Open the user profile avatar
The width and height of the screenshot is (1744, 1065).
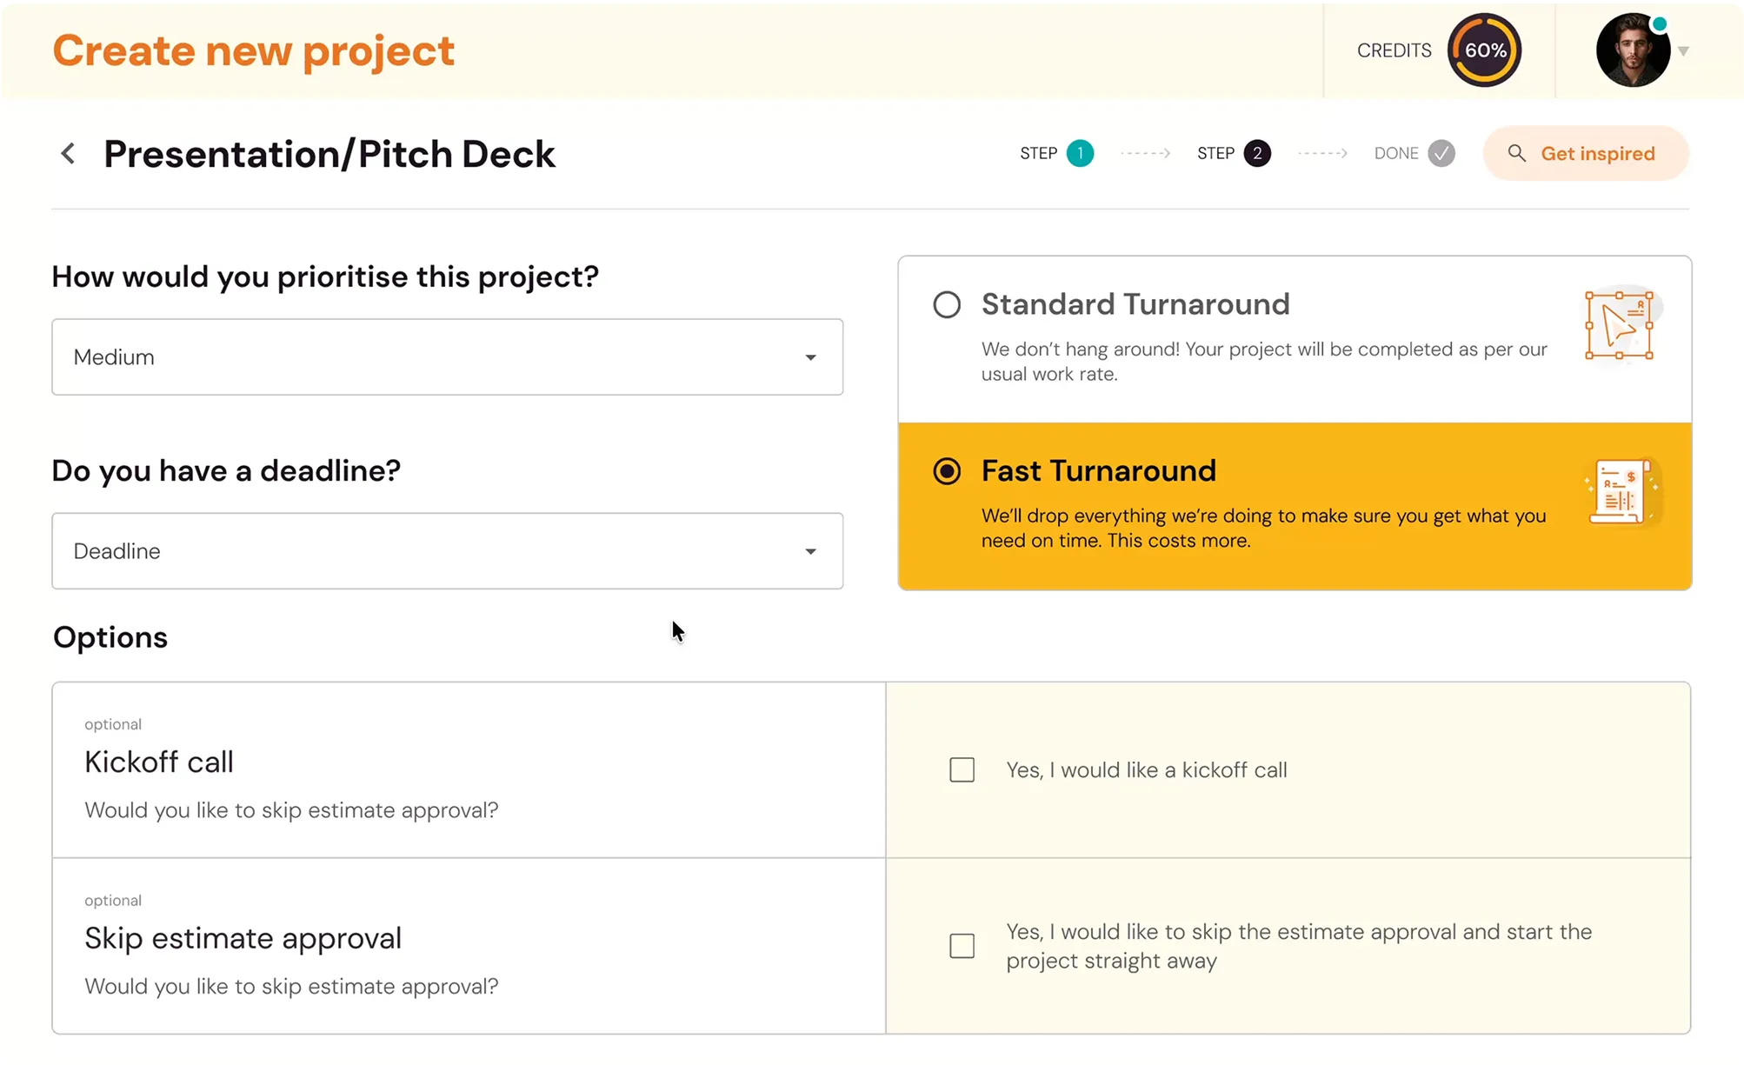(x=1632, y=50)
